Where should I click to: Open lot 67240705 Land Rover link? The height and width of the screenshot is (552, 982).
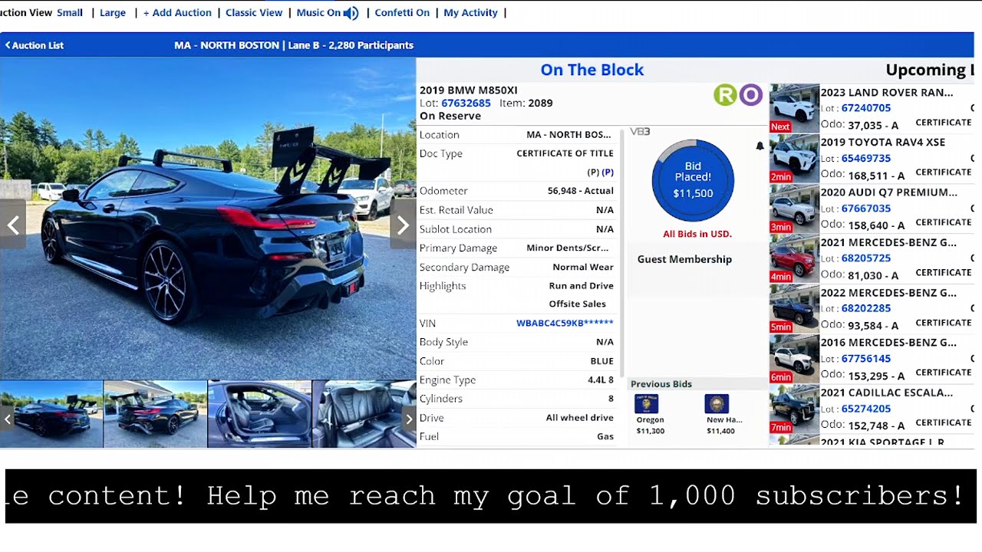(866, 108)
